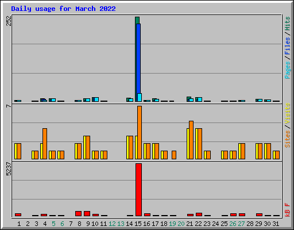The width and height of the screenshot is (294, 230).
Task: Click the '252' top axis value
Action: click(9, 21)
